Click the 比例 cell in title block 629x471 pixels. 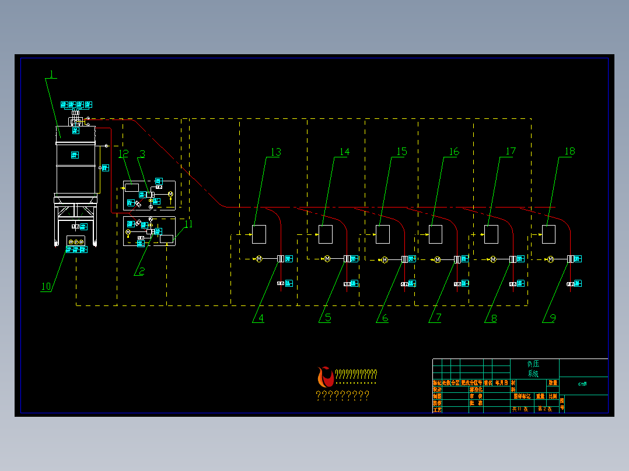(x=553, y=396)
